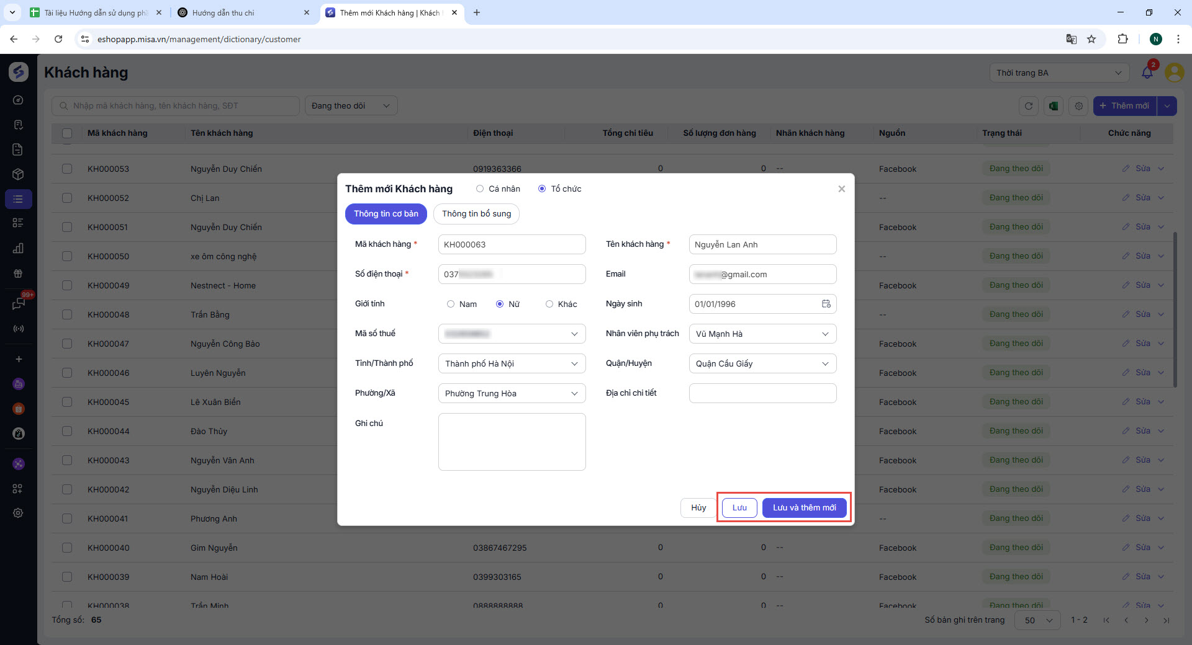The image size is (1192, 645).
Task: Open the table settings gear icon
Action: coord(1079,106)
